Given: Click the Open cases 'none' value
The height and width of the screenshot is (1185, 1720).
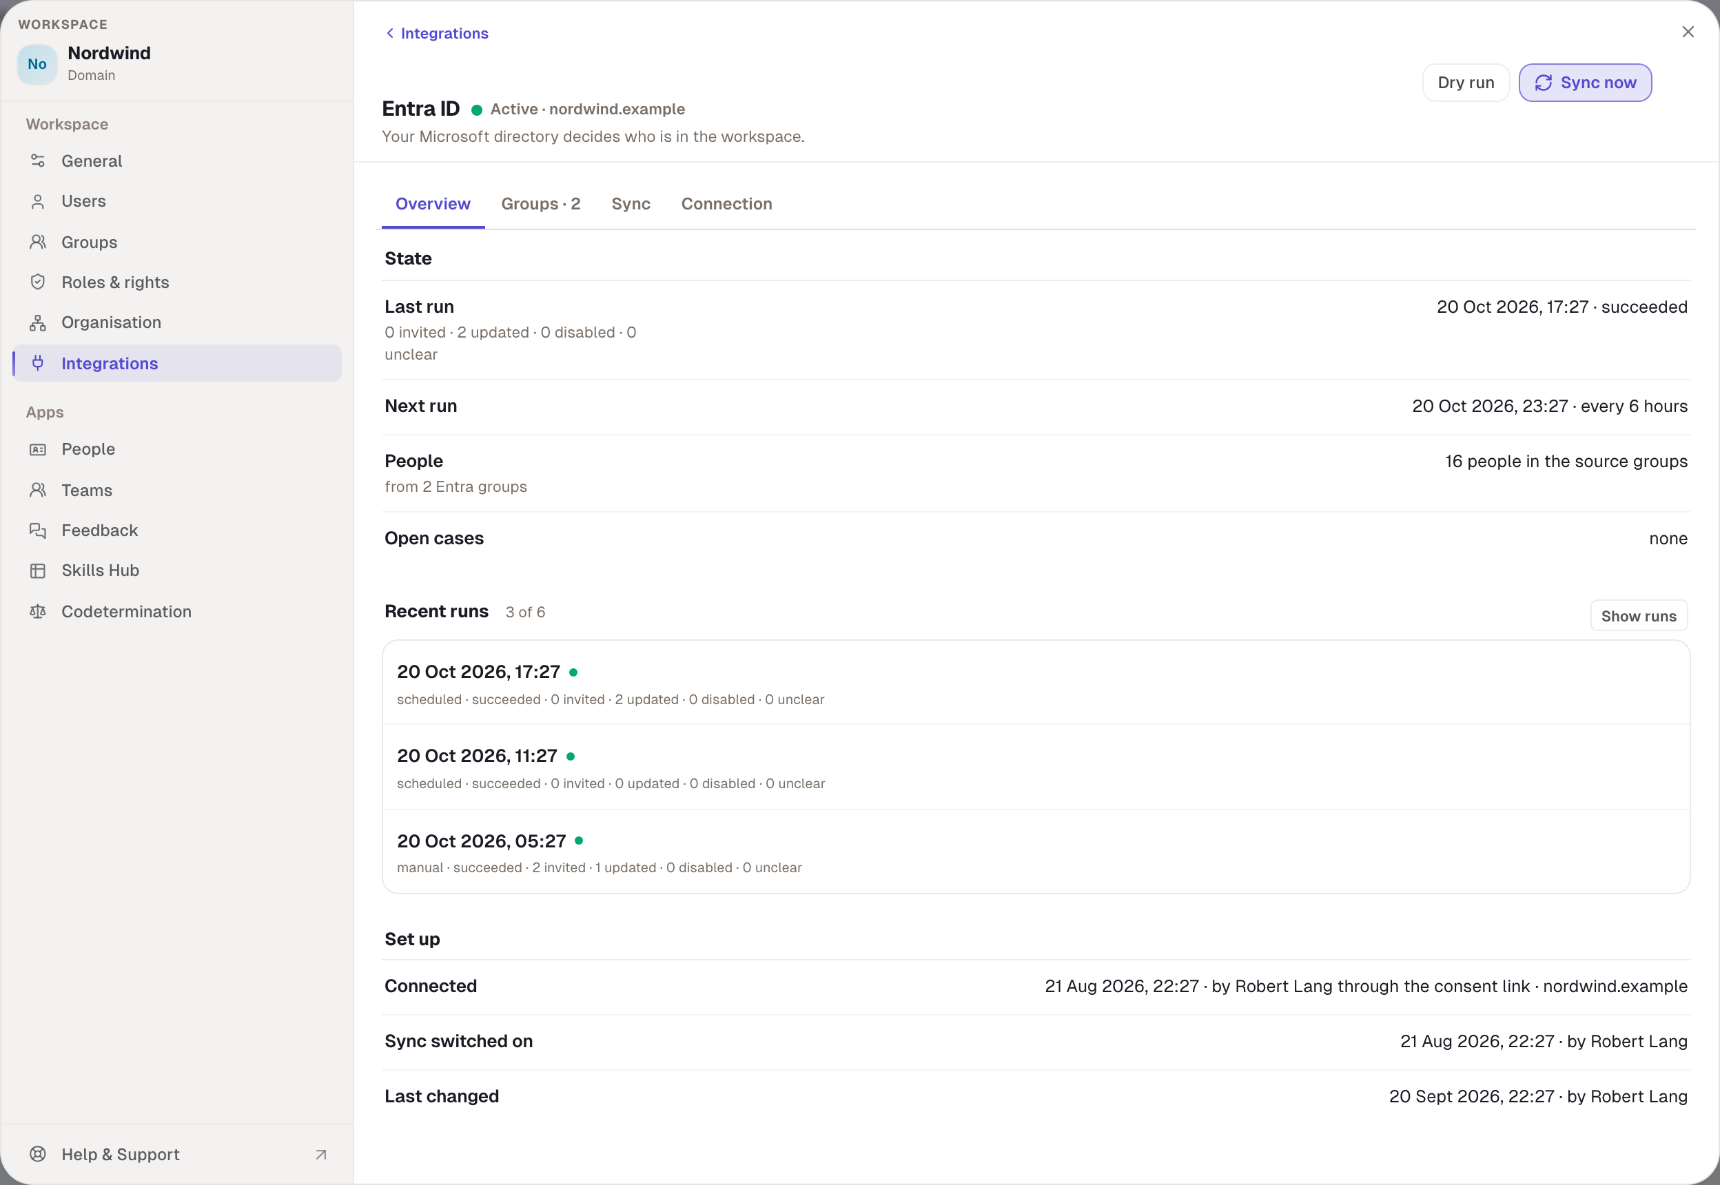Looking at the screenshot, I should coord(1668,538).
